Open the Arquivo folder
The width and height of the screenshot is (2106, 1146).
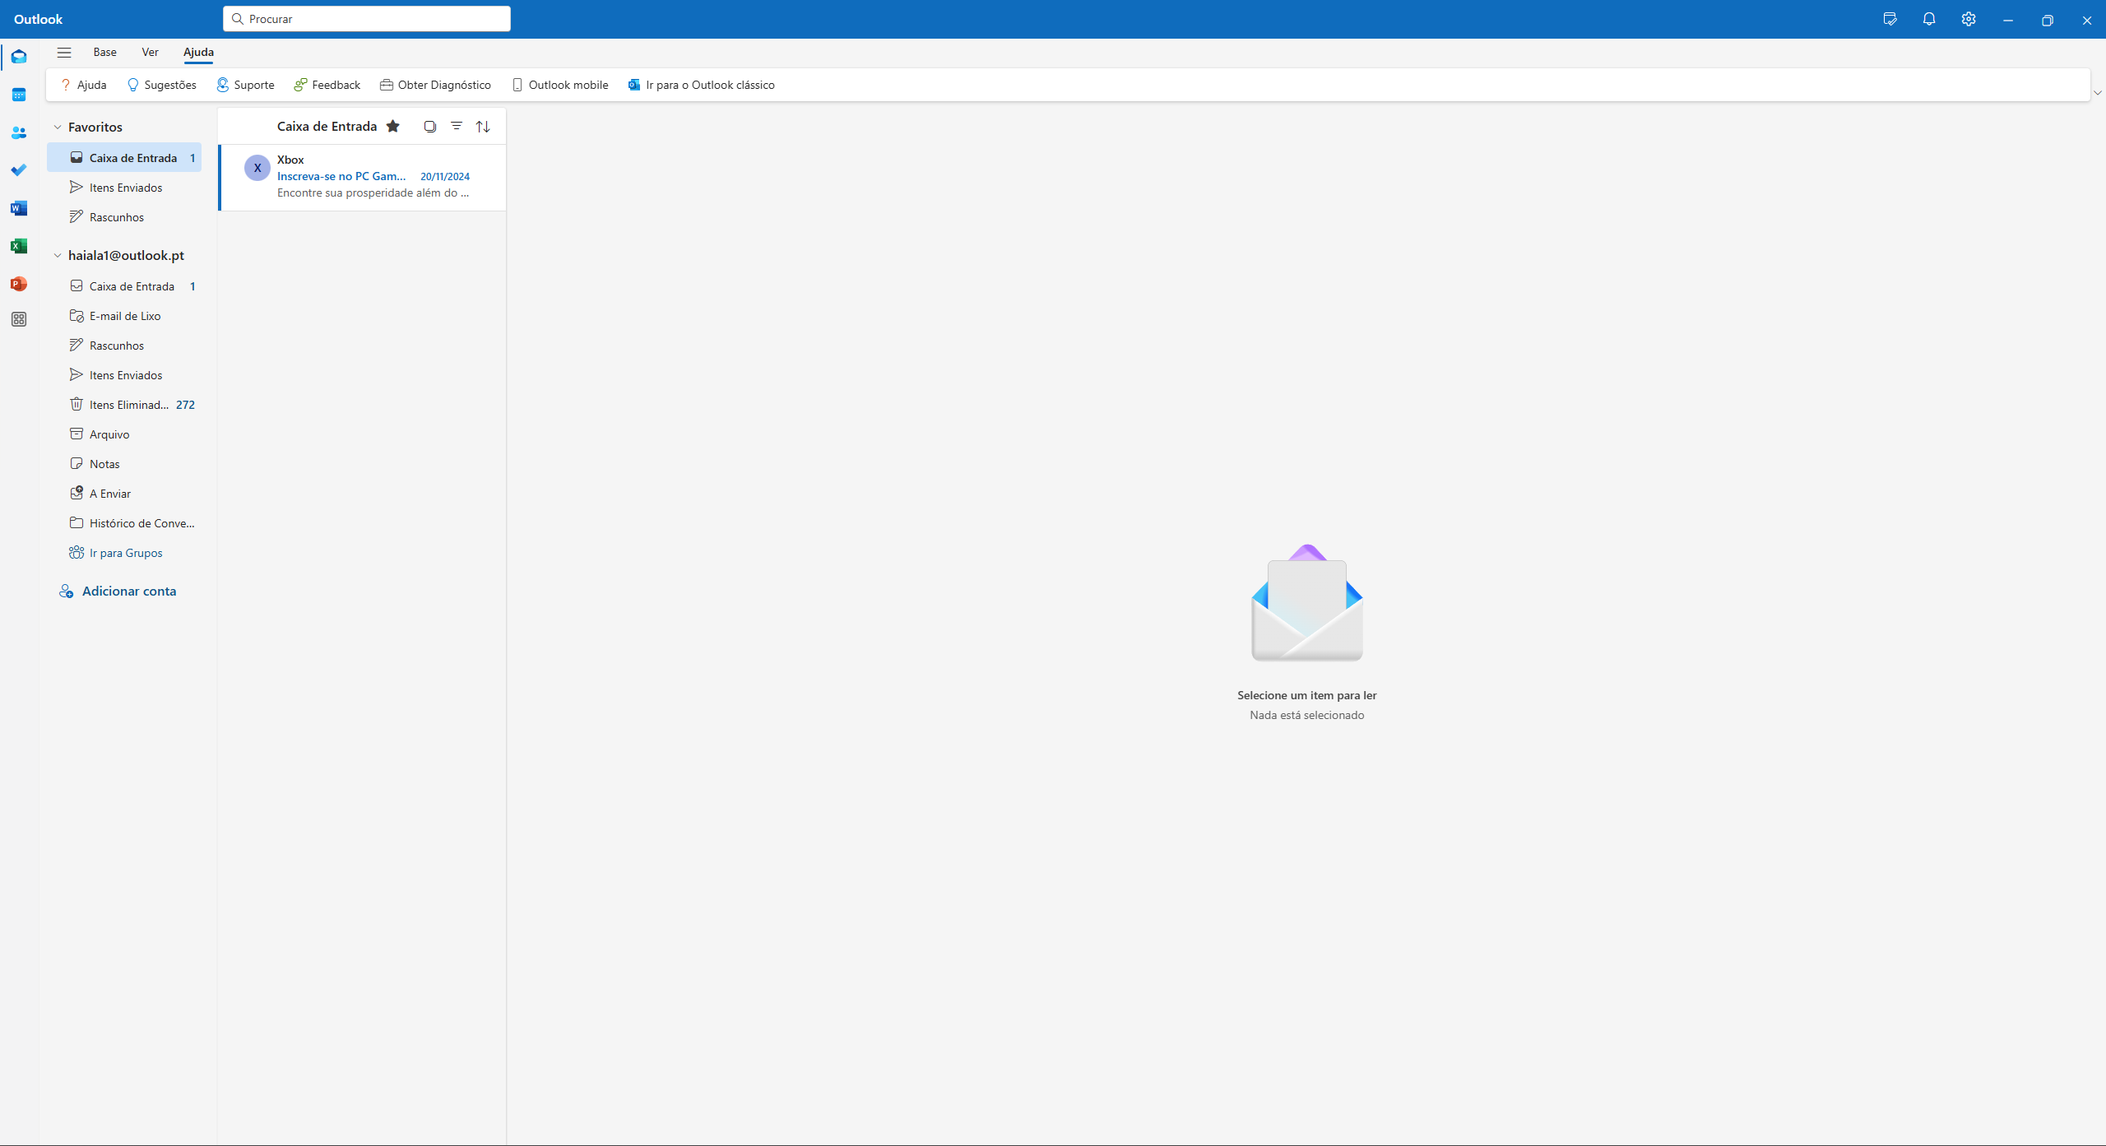click(x=124, y=434)
